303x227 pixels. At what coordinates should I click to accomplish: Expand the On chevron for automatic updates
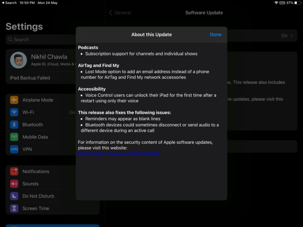tap(292, 36)
